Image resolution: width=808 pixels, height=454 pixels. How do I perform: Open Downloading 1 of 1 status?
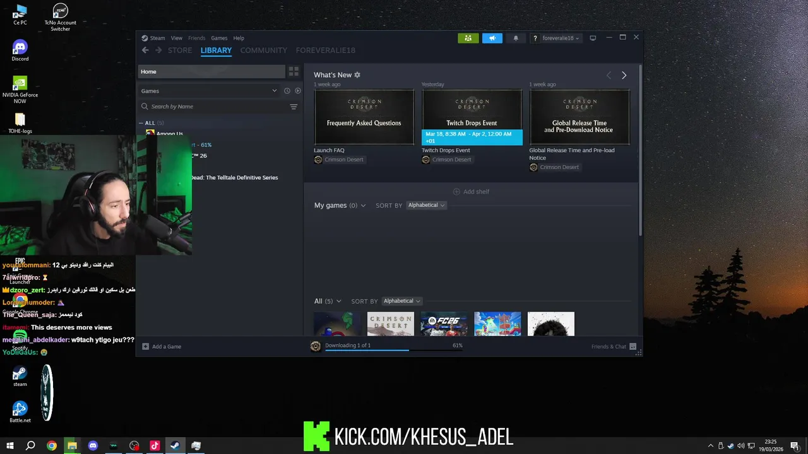tap(348, 346)
